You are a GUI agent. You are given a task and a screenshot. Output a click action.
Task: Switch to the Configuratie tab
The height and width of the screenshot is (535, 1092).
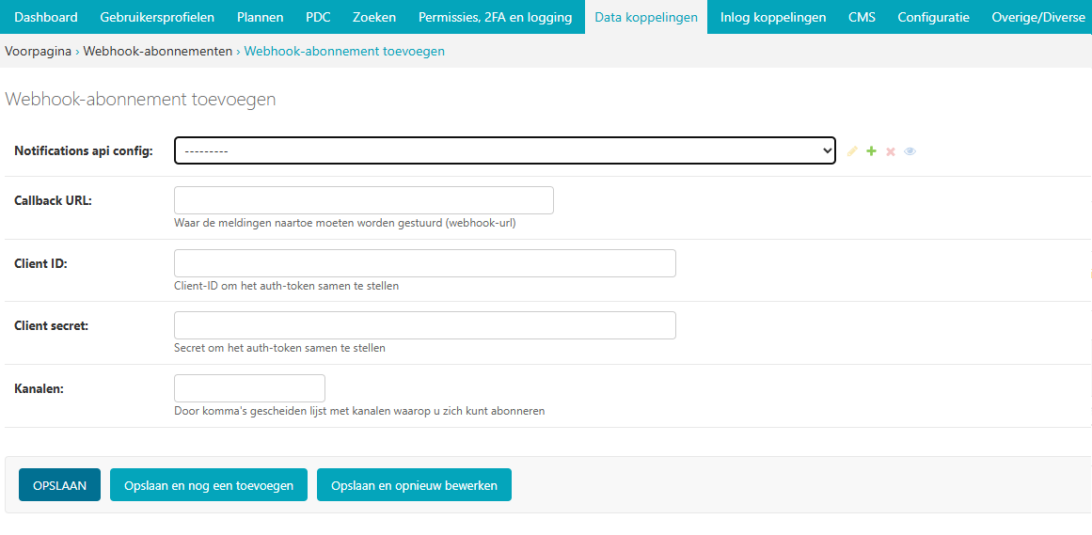[x=933, y=17]
